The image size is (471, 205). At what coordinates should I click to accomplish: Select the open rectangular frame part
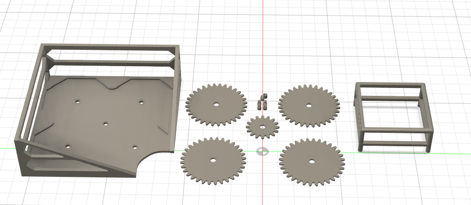click(x=394, y=117)
